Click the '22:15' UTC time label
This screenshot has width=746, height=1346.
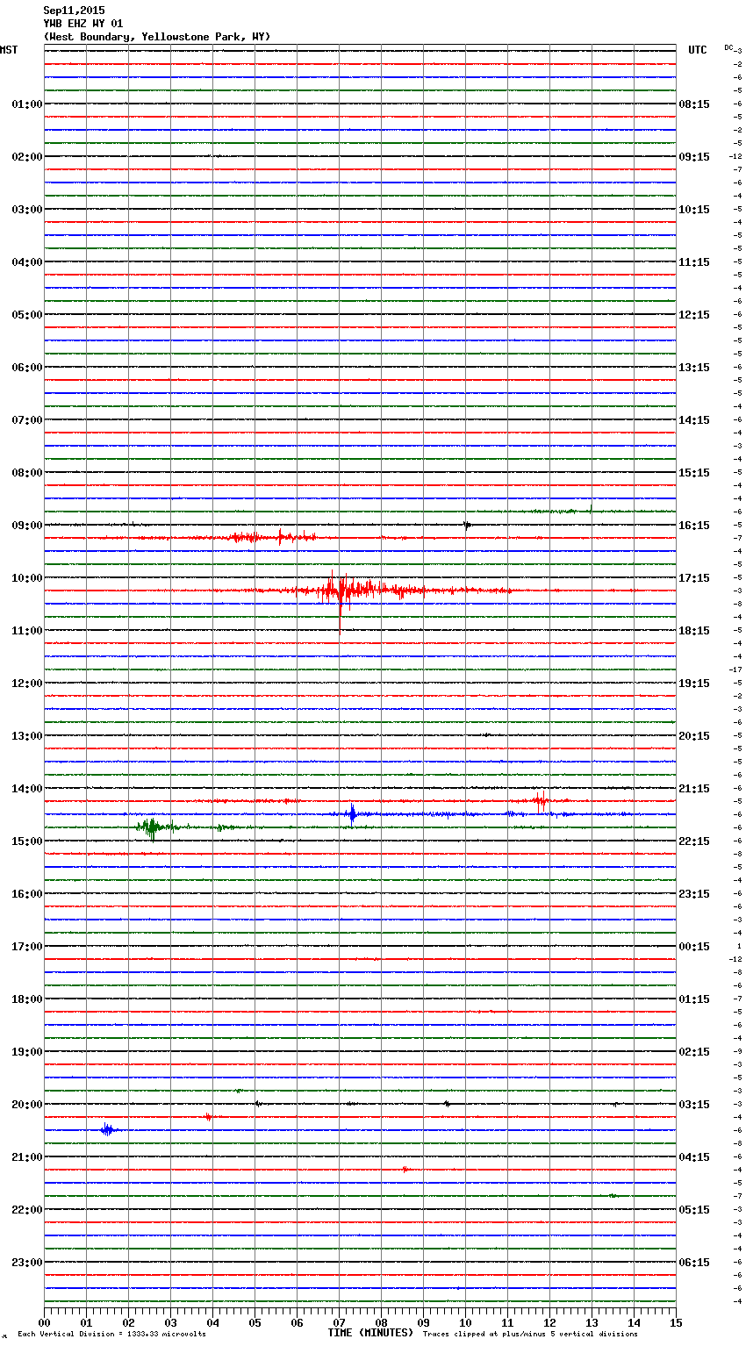coord(694,841)
